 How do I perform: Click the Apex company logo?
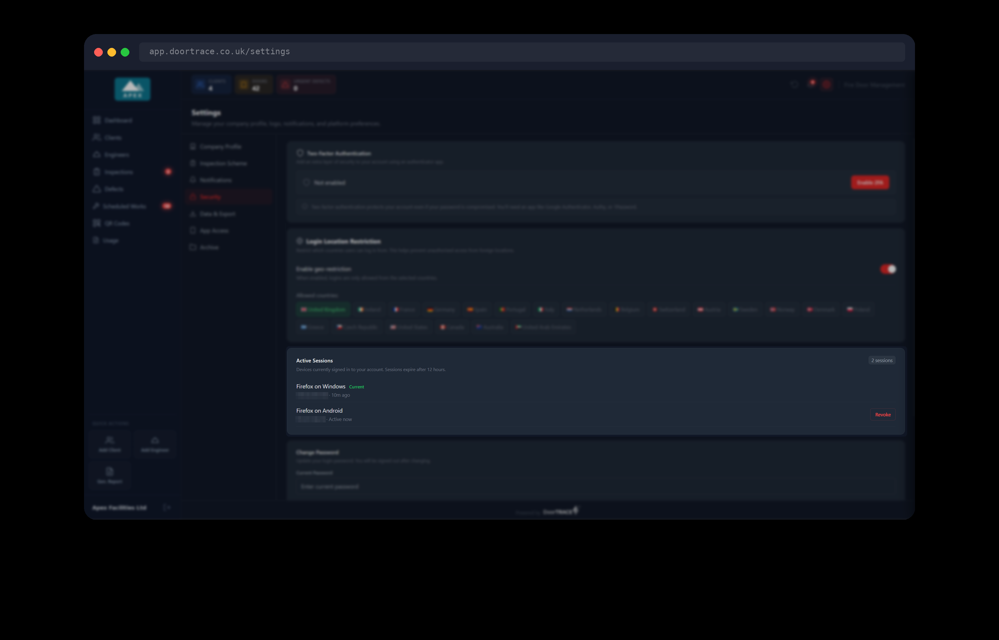coord(133,89)
